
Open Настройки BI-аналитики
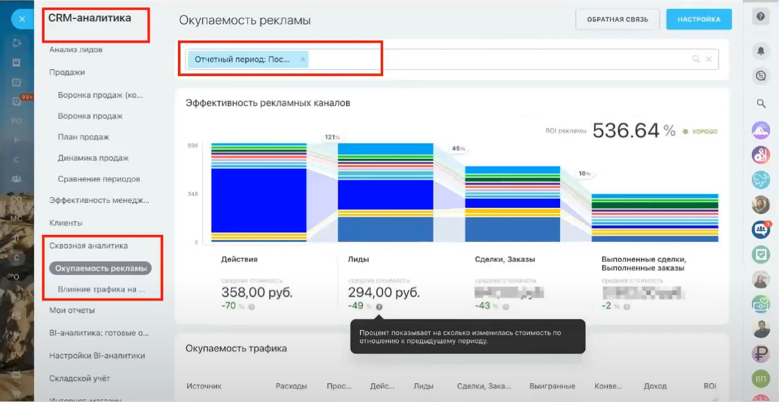pyautogui.click(x=98, y=356)
